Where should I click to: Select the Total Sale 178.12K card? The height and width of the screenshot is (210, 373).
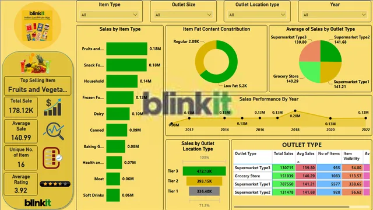[21, 107]
